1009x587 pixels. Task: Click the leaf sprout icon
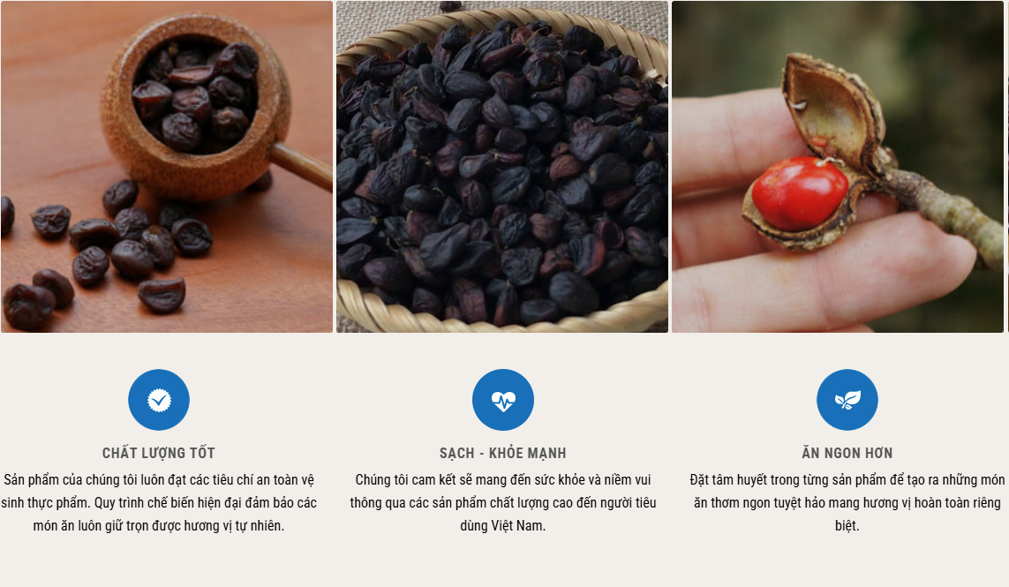pyautogui.click(x=847, y=400)
